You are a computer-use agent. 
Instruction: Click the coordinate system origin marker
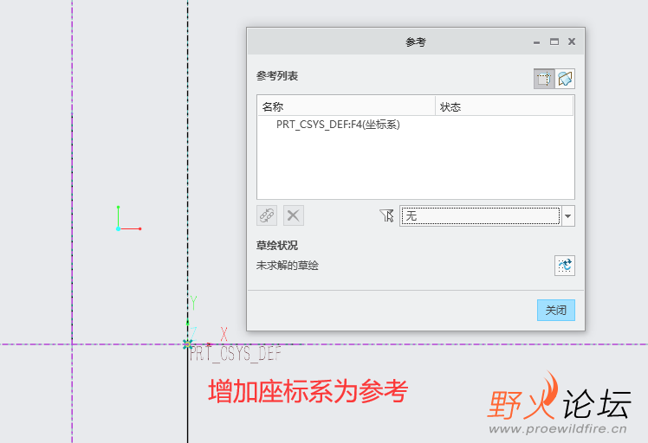click(x=187, y=343)
